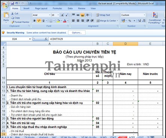Align text right
Screen dimensions: 166x138
click(83, 21)
